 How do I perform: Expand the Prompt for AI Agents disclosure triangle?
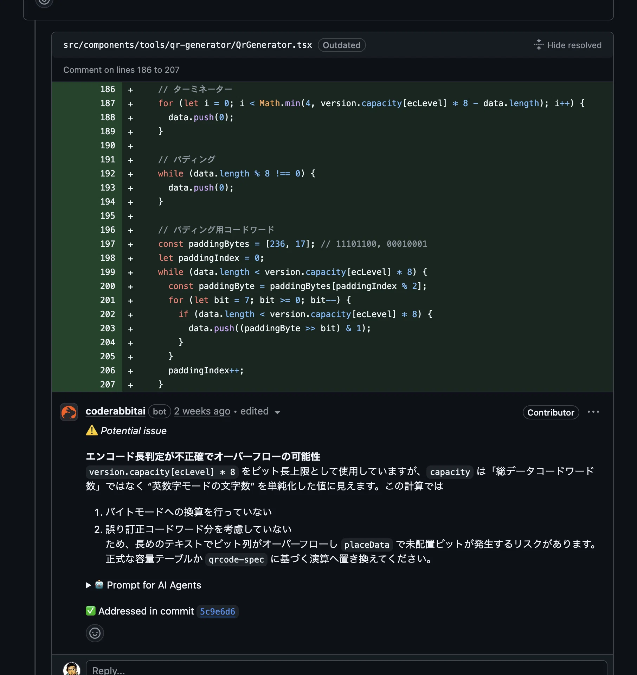pos(88,585)
